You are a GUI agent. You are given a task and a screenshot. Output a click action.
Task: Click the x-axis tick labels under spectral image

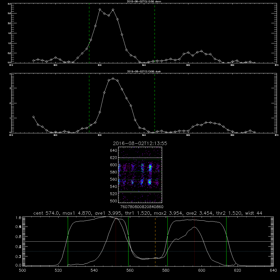(x=142, y=207)
